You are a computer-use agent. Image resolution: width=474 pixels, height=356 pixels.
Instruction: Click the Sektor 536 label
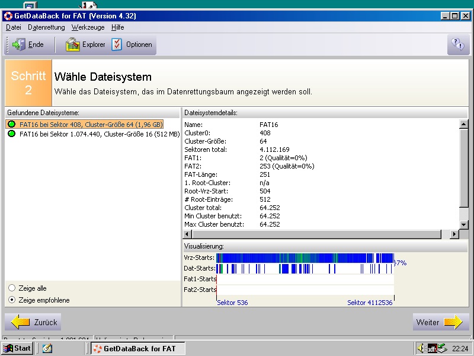(x=232, y=303)
